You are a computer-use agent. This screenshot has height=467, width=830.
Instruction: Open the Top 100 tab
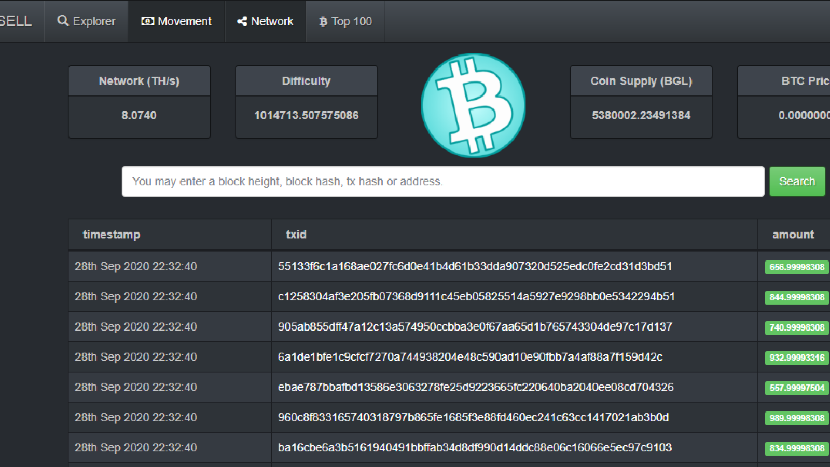pyautogui.click(x=345, y=21)
